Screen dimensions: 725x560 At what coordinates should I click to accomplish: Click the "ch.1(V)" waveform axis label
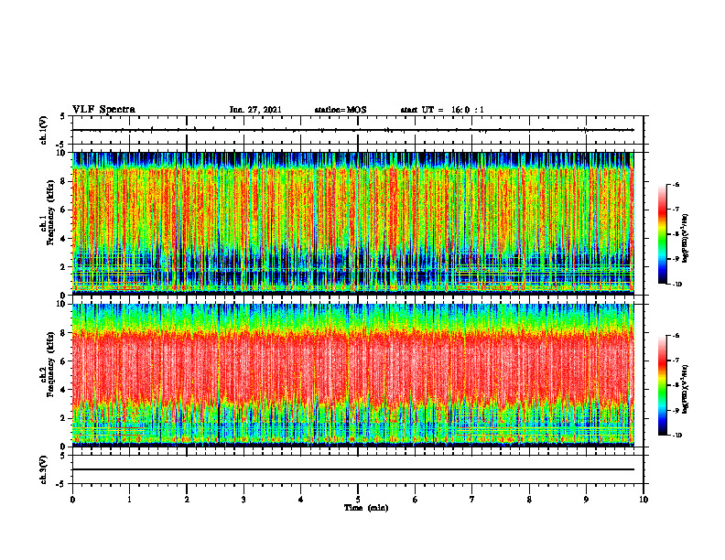44,130
